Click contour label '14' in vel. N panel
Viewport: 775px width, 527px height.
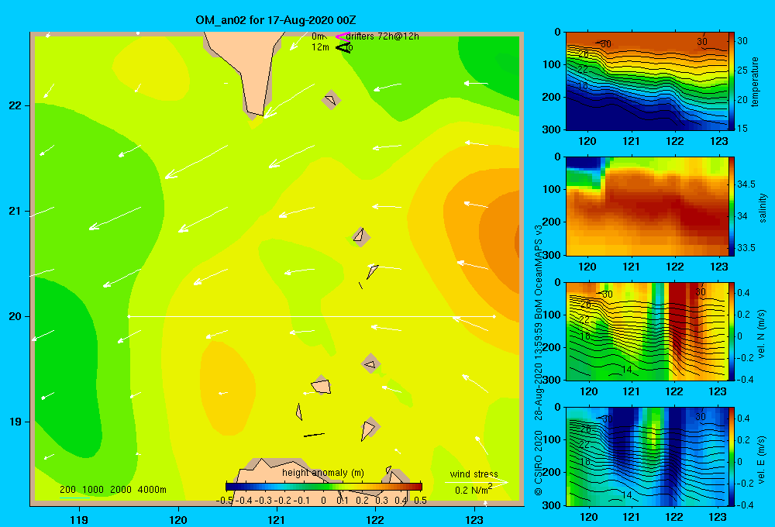point(626,370)
